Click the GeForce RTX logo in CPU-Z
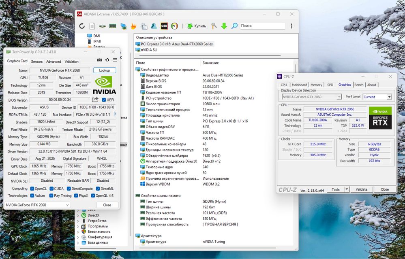This screenshot has width=405, height=259. click(x=380, y=118)
